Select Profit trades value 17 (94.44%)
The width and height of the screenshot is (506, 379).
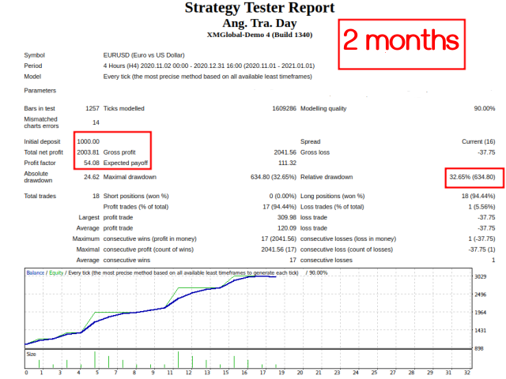279,207
